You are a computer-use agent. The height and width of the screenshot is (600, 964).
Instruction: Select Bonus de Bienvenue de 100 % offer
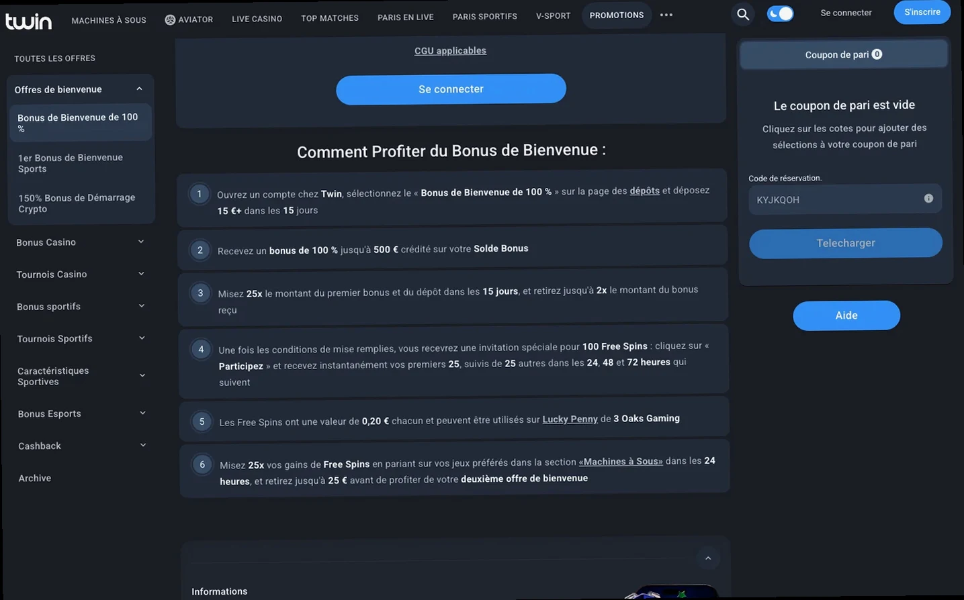coord(80,122)
